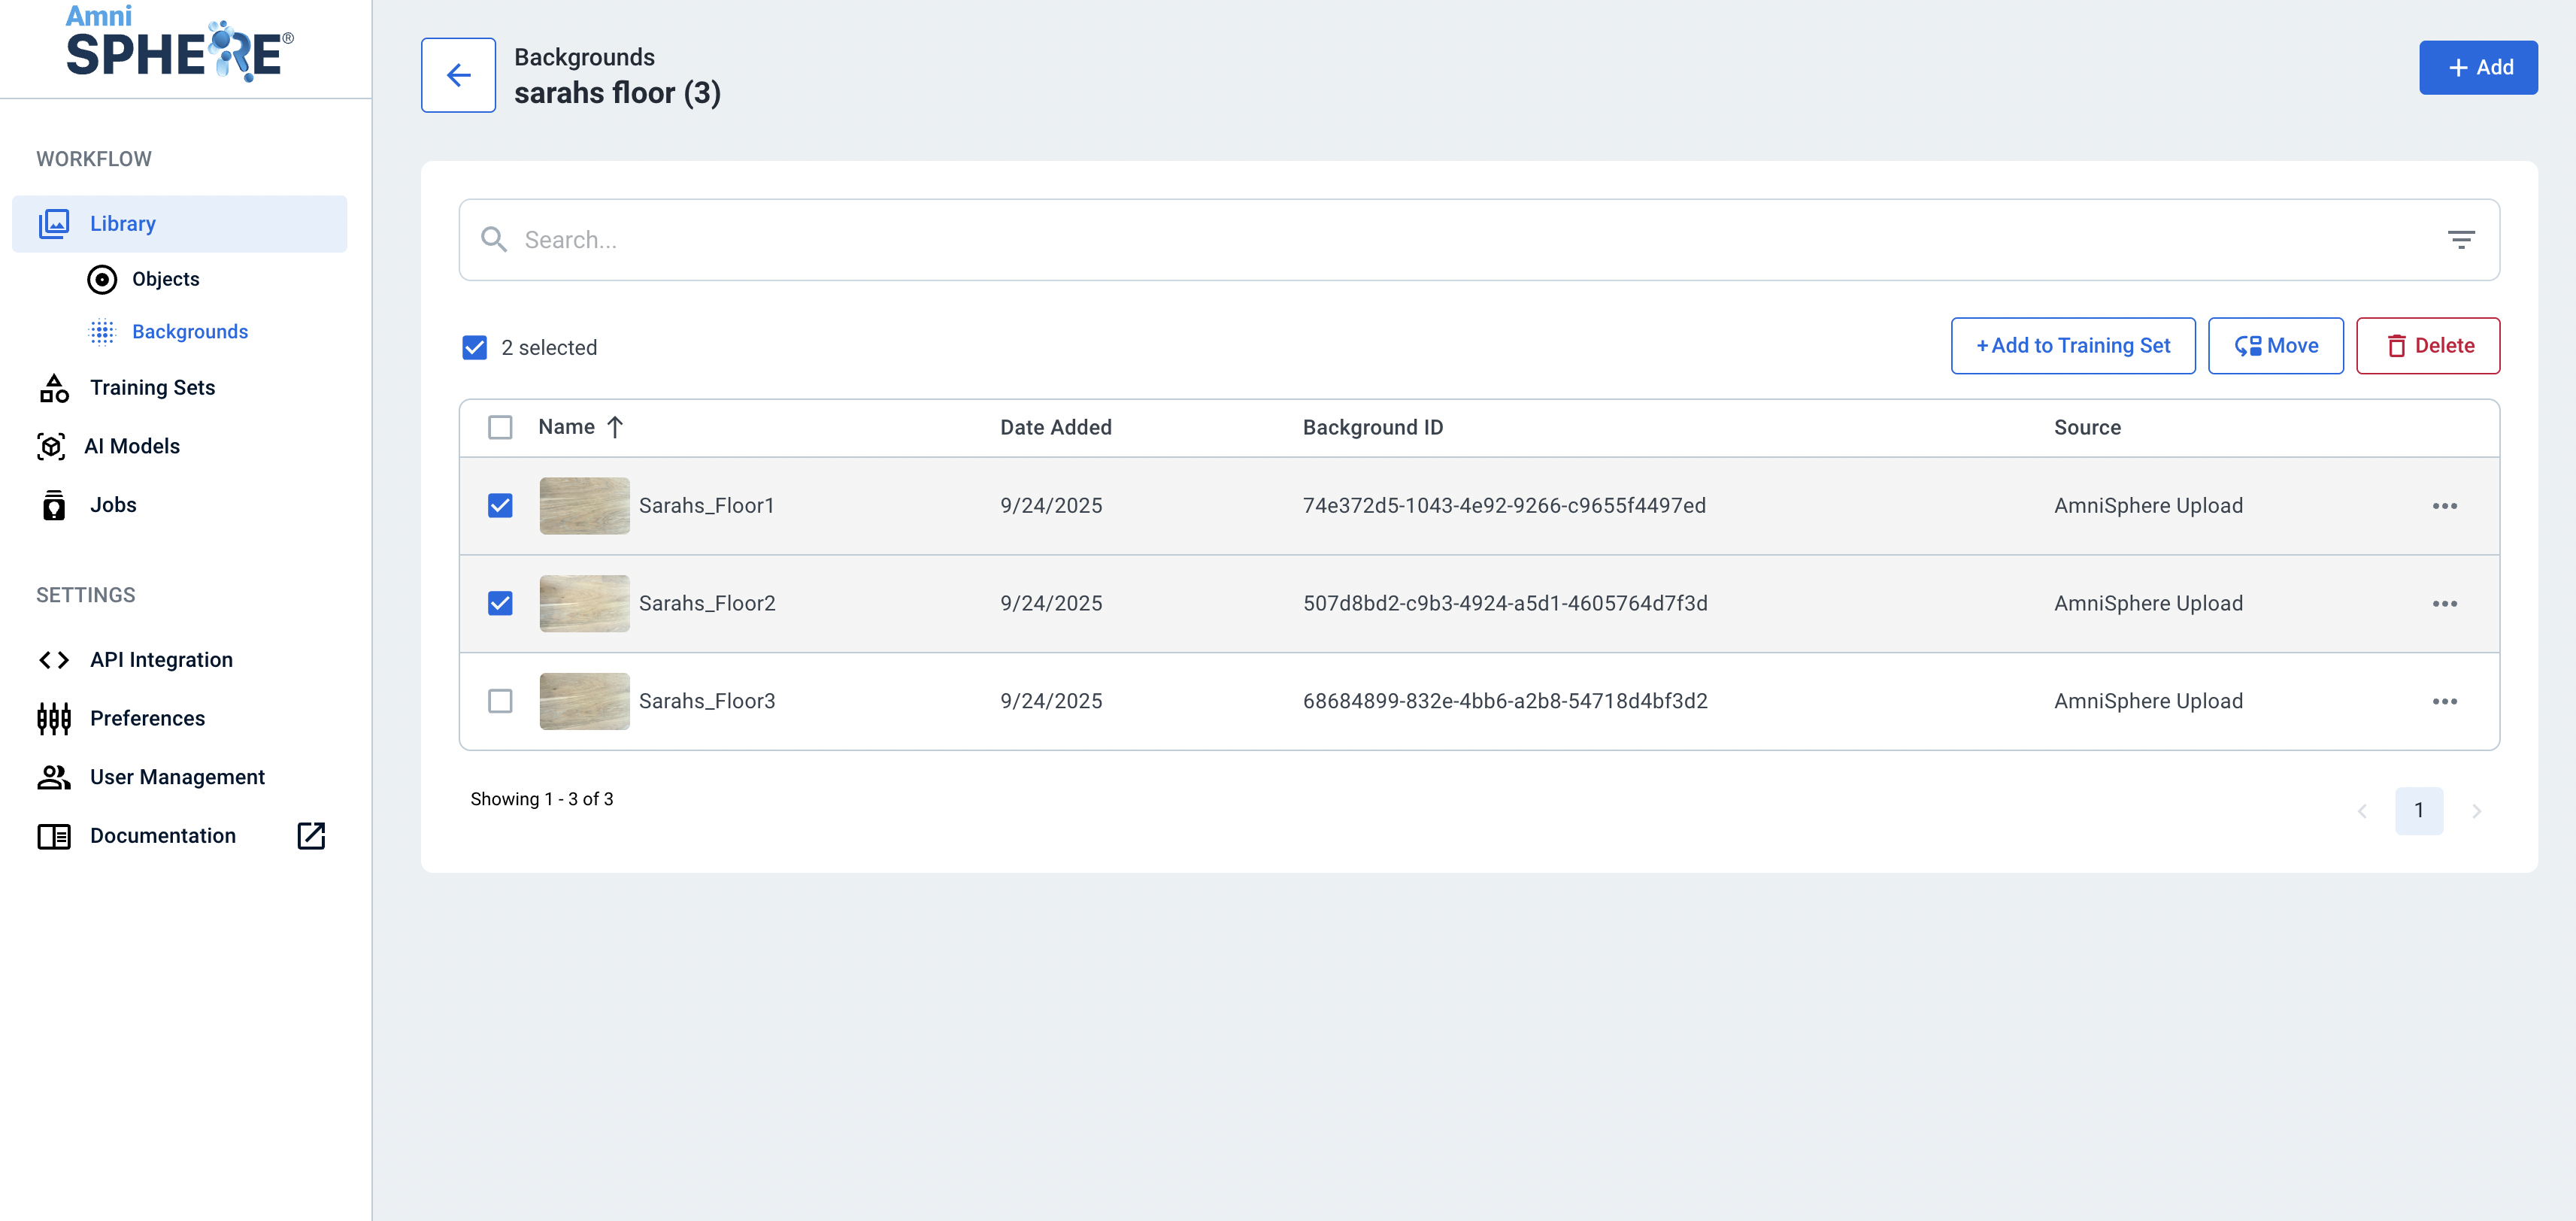Focus the Search input field
The height and width of the screenshot is (1221, 2576).
(x=1479, y=240)
